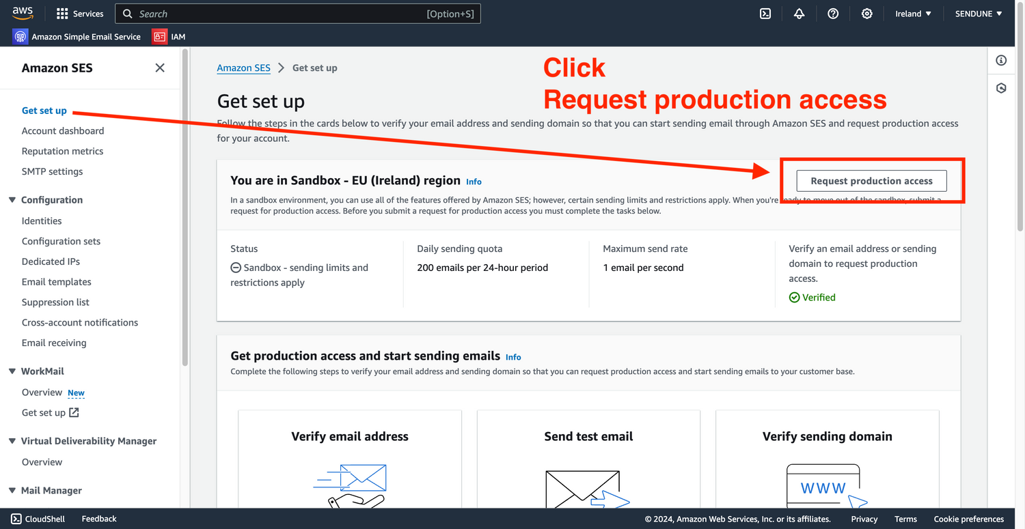Image resolution: width=1025 pixels, height=529 pixels.
Task: Go to SMTP settings in sidebar
Action: pos(52,171)
